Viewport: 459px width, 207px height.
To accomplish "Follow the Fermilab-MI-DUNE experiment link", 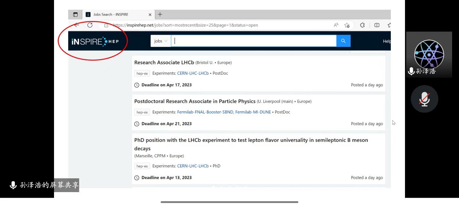I will coord(253,112).
